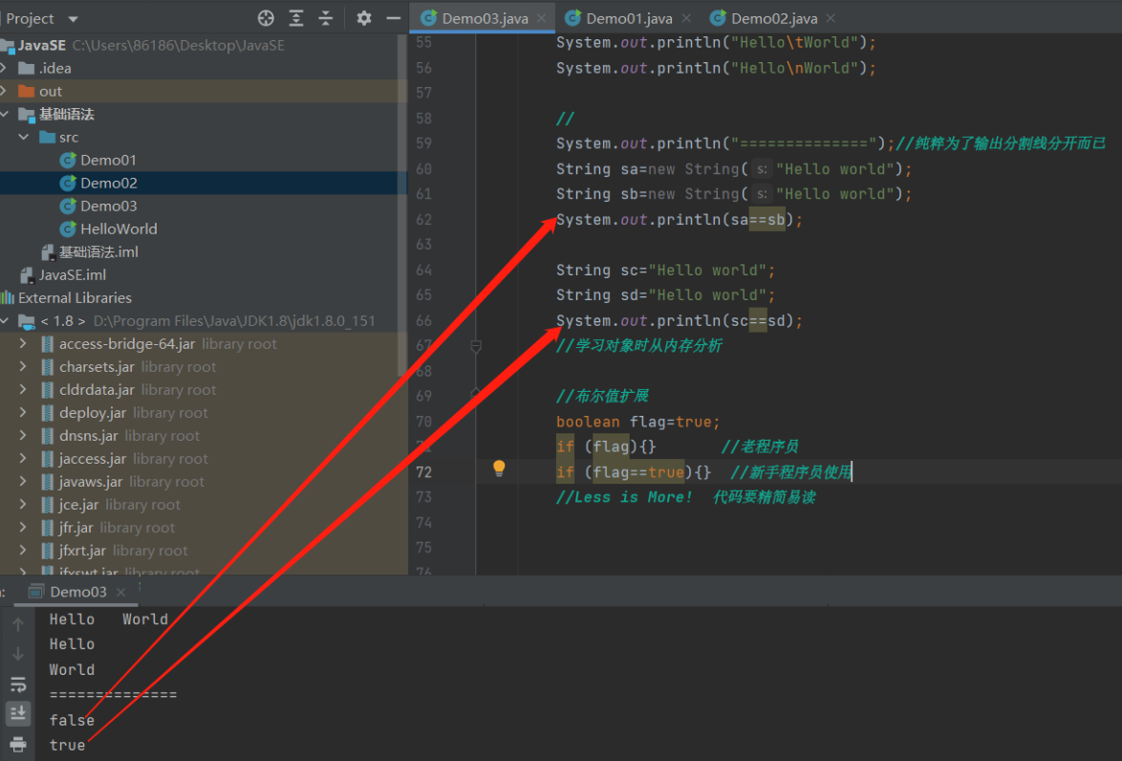
Task: Select the Demo03 run tab
Action: tap(78, 592)
